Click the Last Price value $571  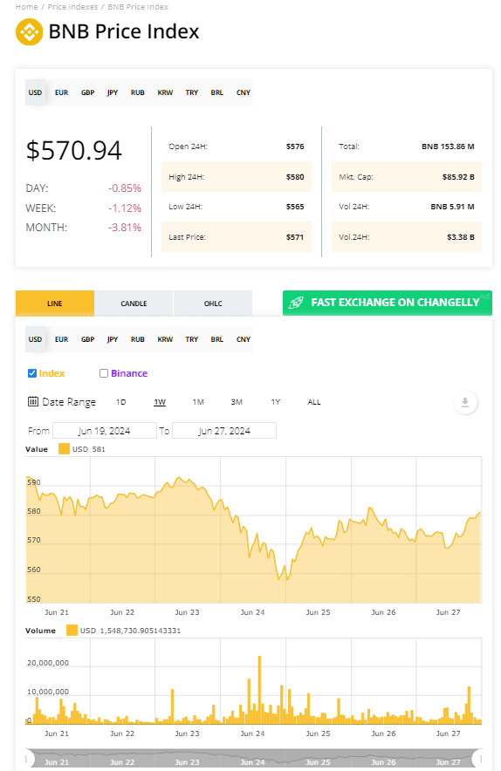tap(295, 237)
